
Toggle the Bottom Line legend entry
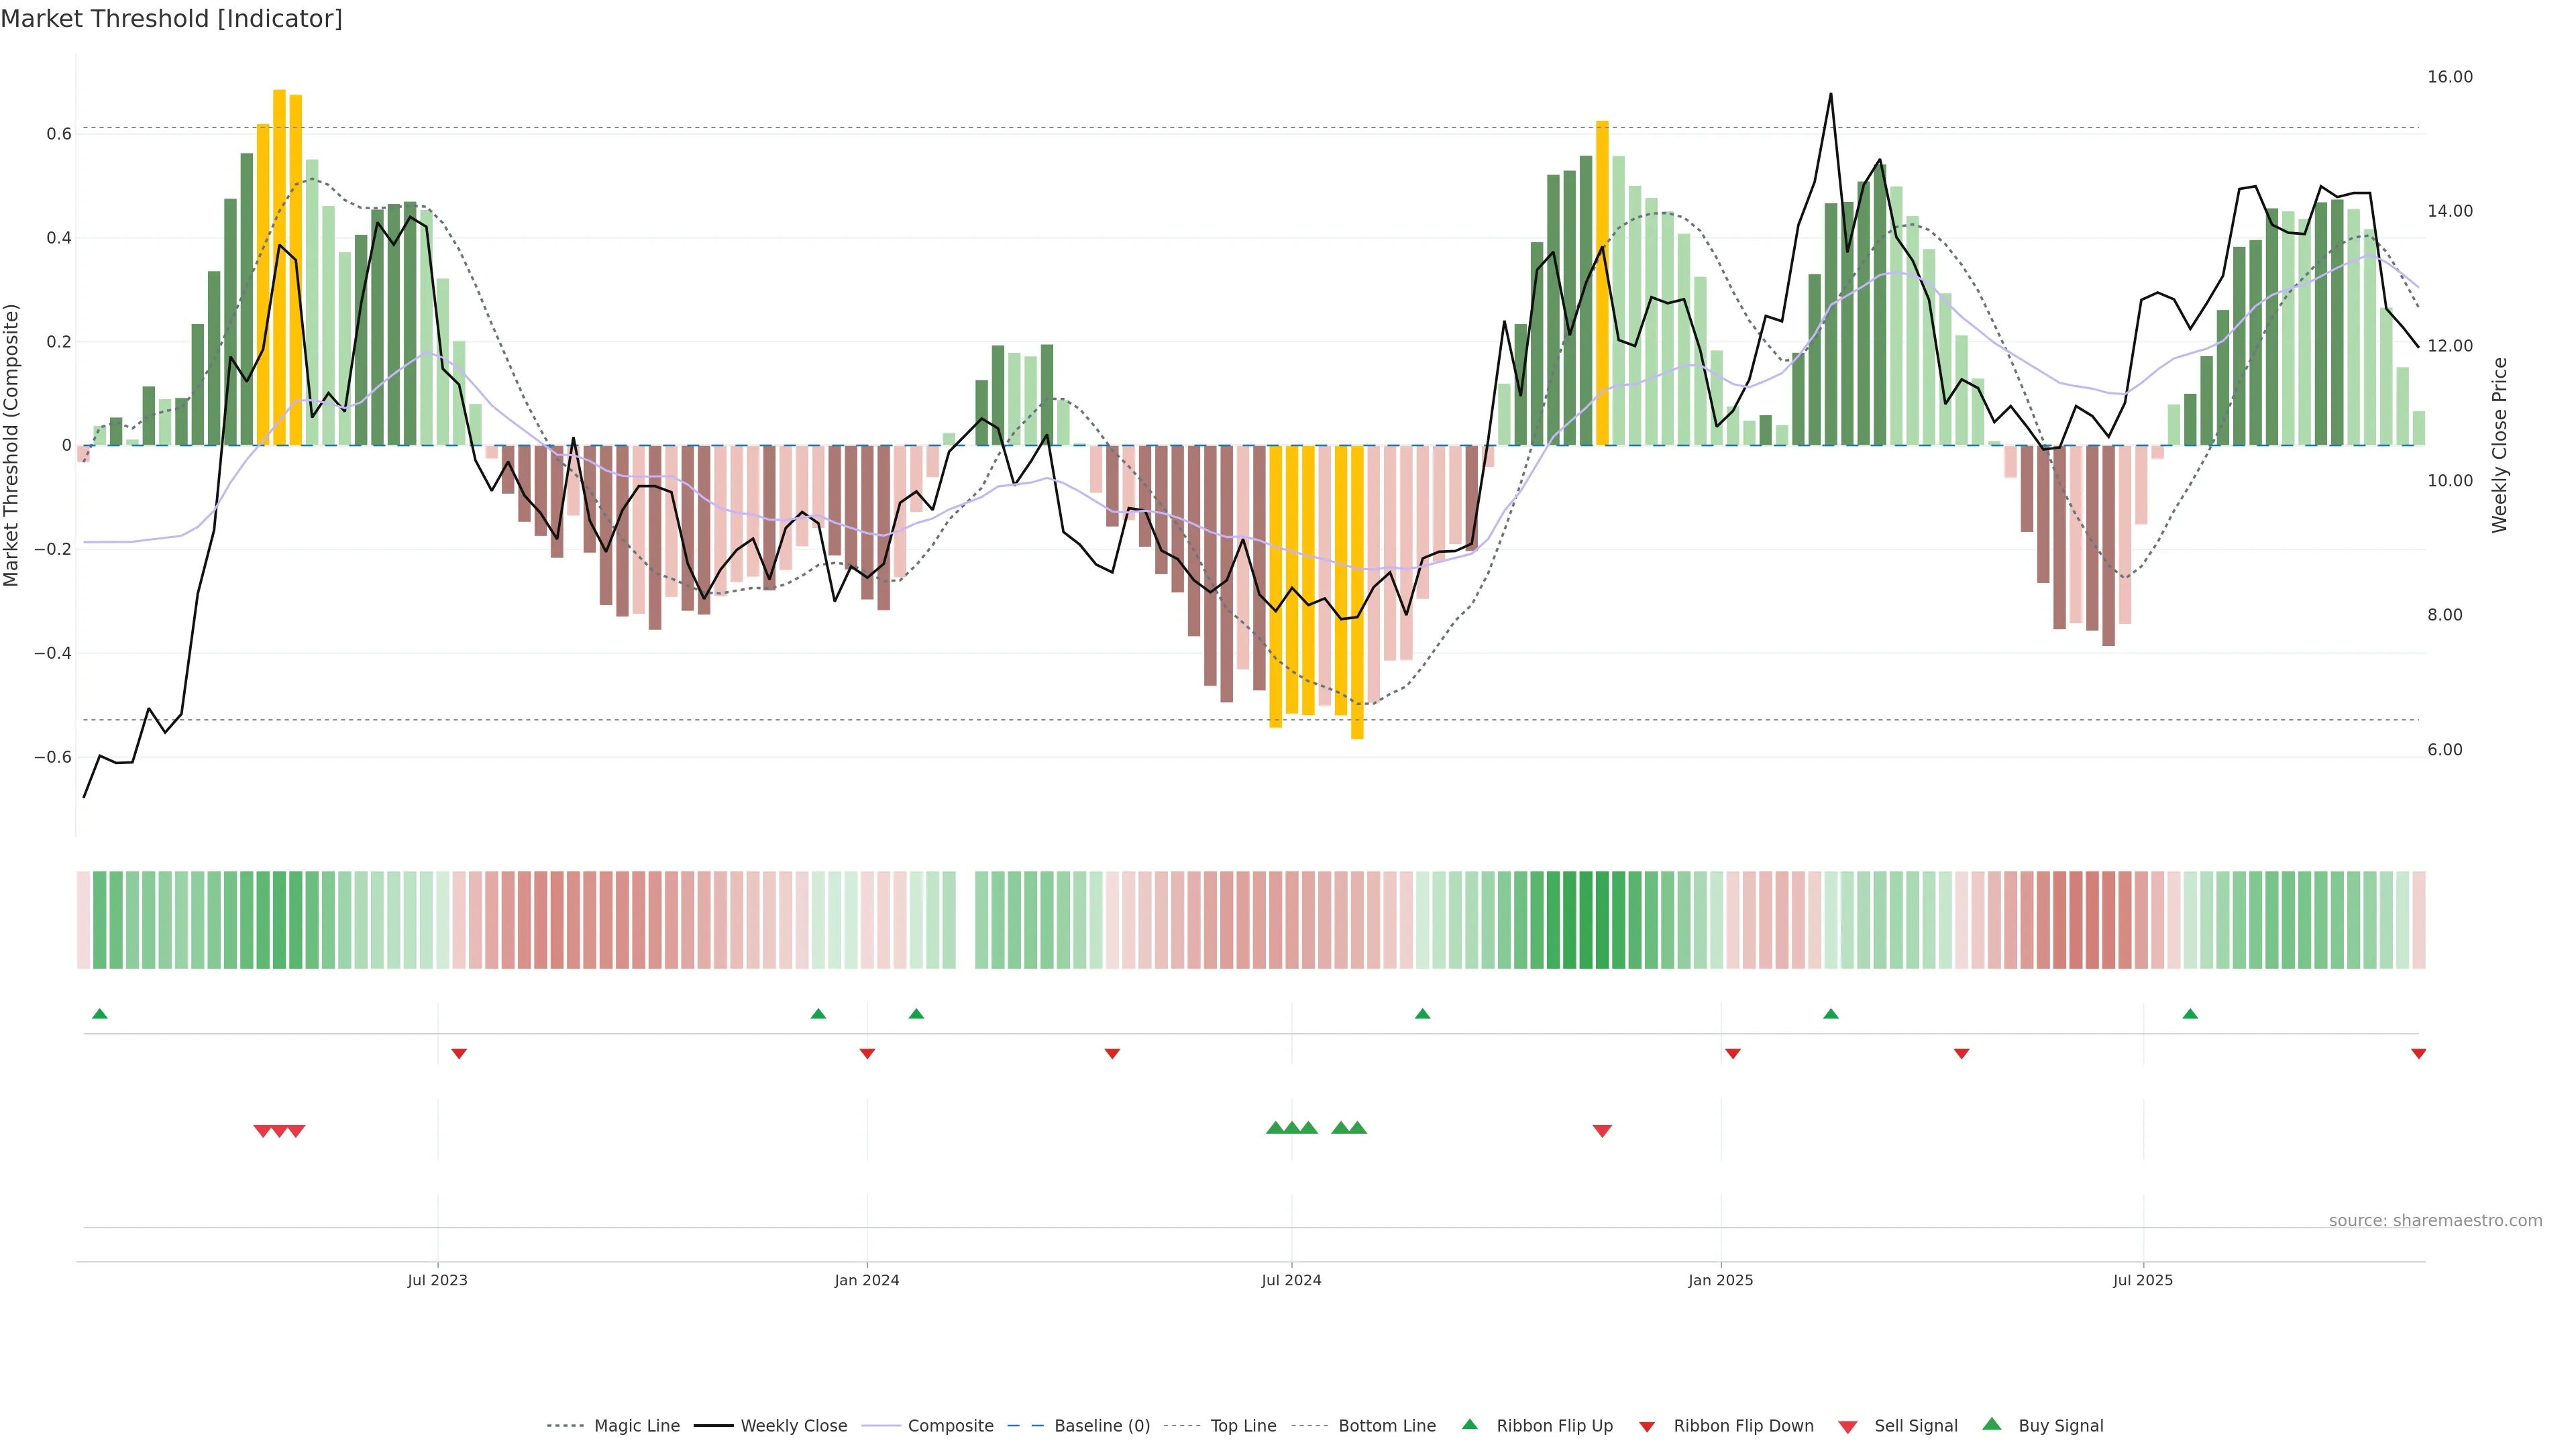tap(1386, 1426)
